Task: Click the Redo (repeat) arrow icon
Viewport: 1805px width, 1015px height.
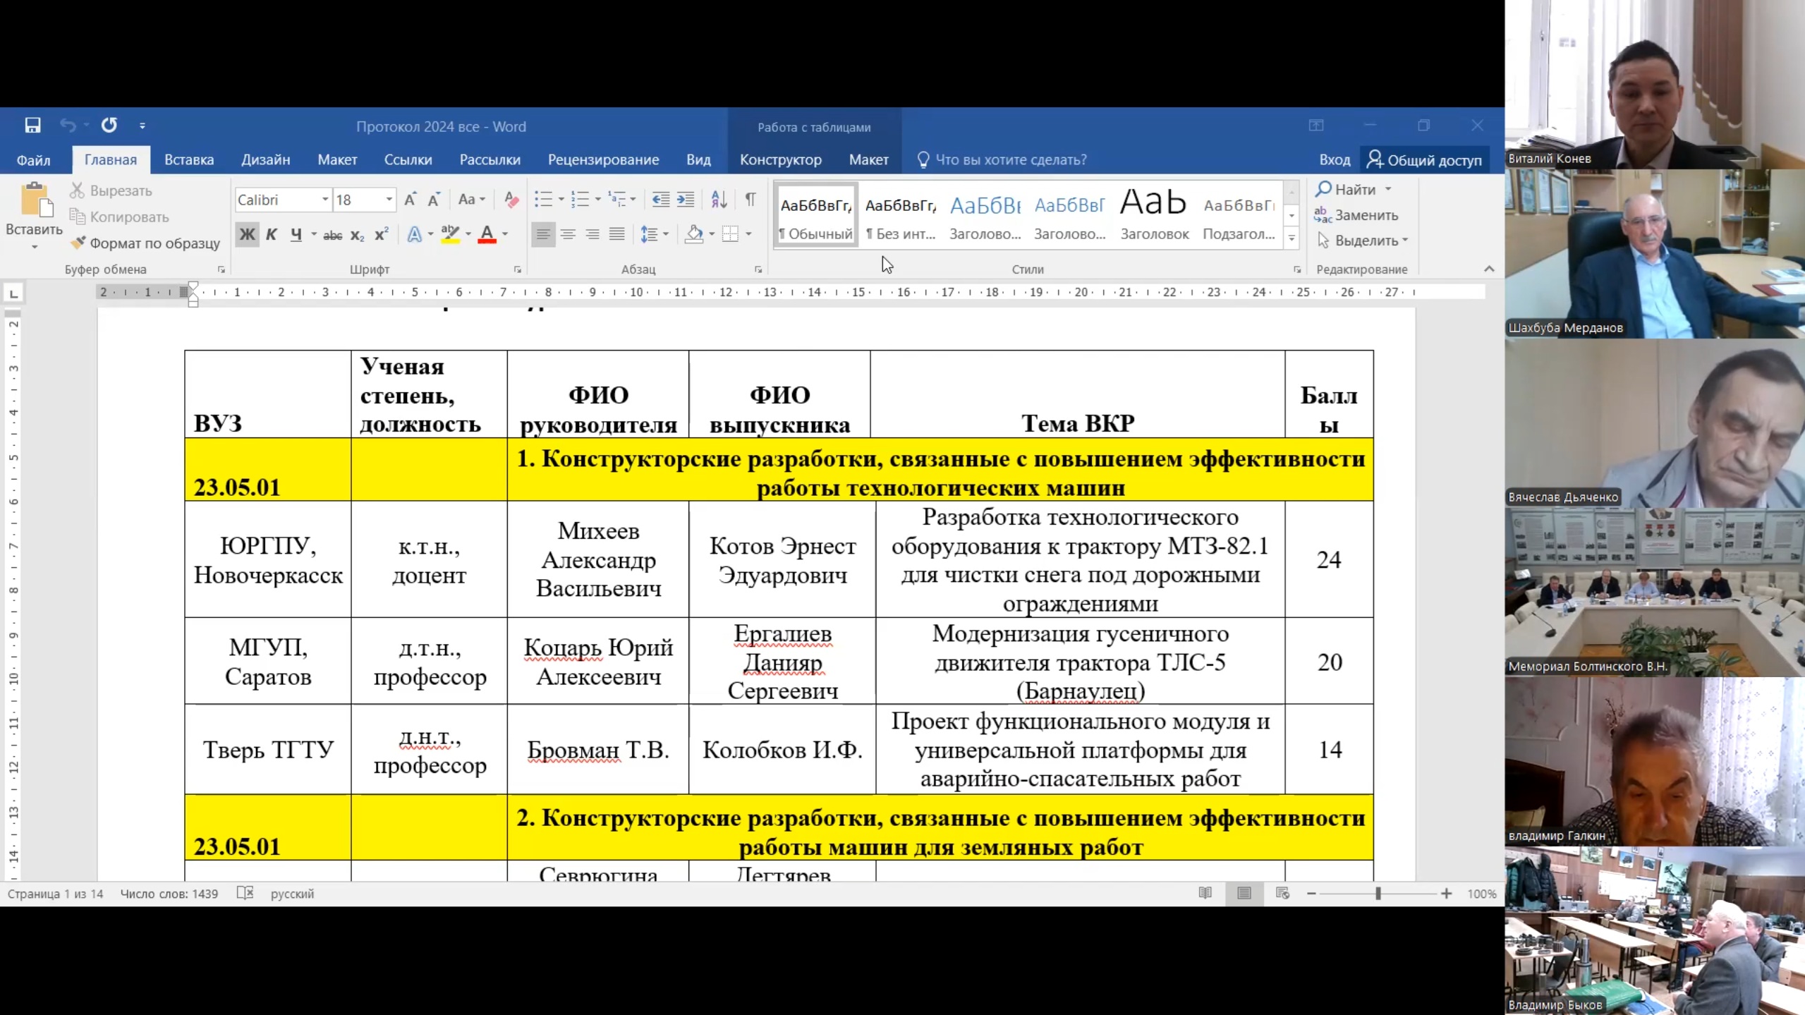Action: click(109, 126)
